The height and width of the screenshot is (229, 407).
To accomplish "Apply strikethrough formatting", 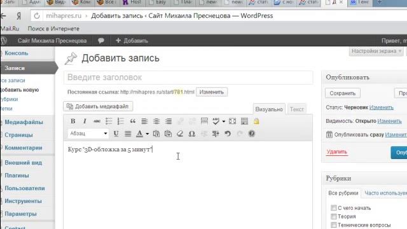I will (97, 121).
